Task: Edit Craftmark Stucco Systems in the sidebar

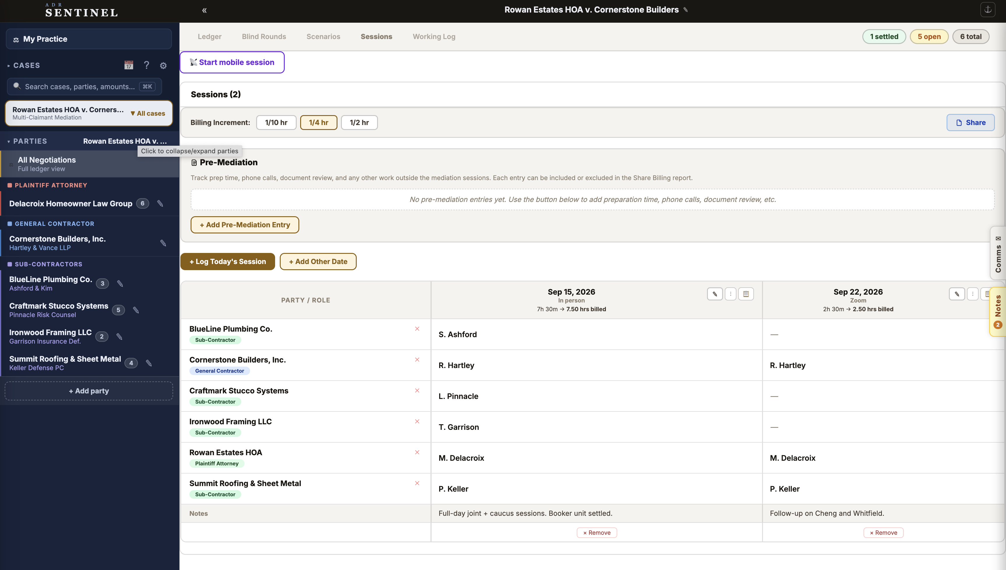Action: pos(136,310)
